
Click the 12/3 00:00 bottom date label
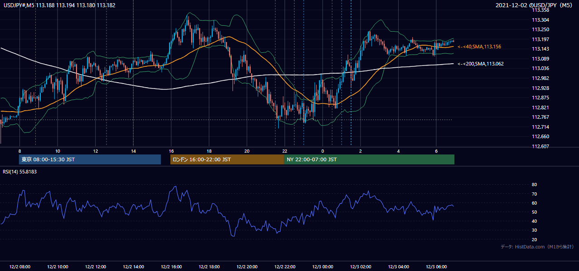click(x=323, y=266)
